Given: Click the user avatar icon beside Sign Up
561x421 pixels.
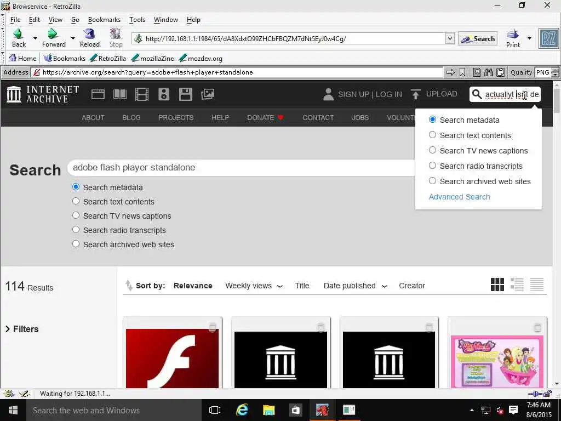Looking at the screenshot, I should [x=328, y=94].
